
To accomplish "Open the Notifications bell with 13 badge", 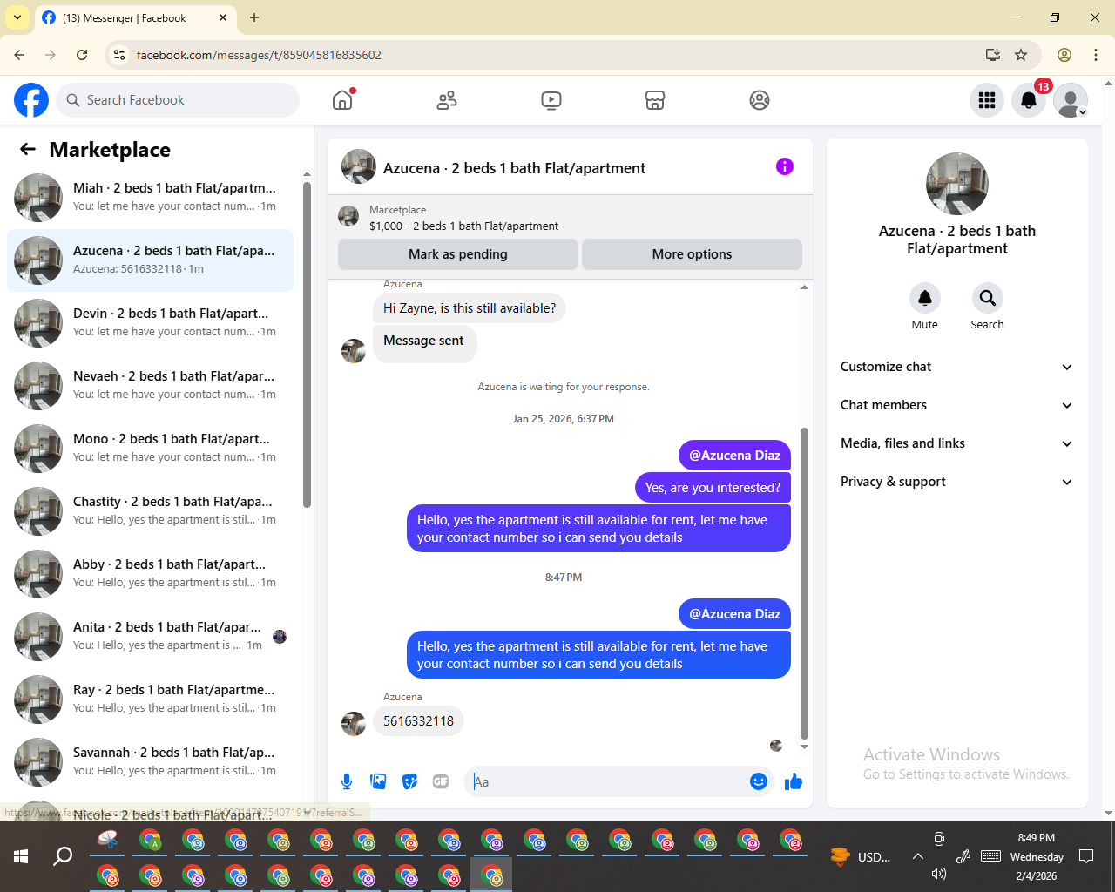I will (x=1029, y=100).
